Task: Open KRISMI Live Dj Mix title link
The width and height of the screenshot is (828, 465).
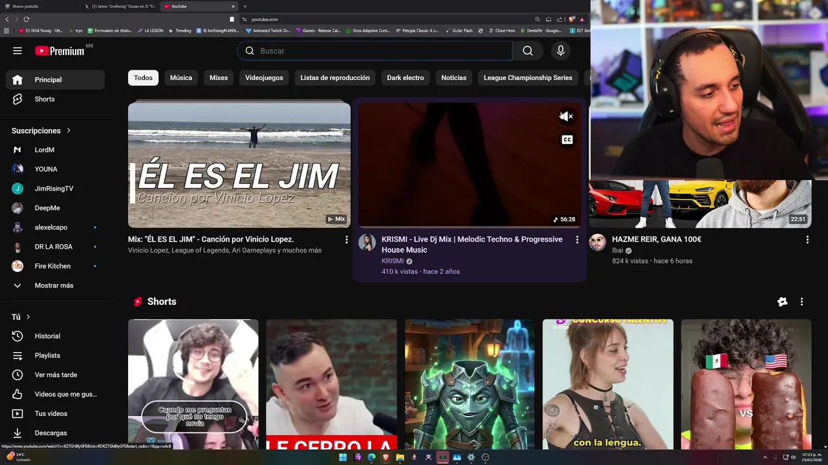Action: coord(472,244)
